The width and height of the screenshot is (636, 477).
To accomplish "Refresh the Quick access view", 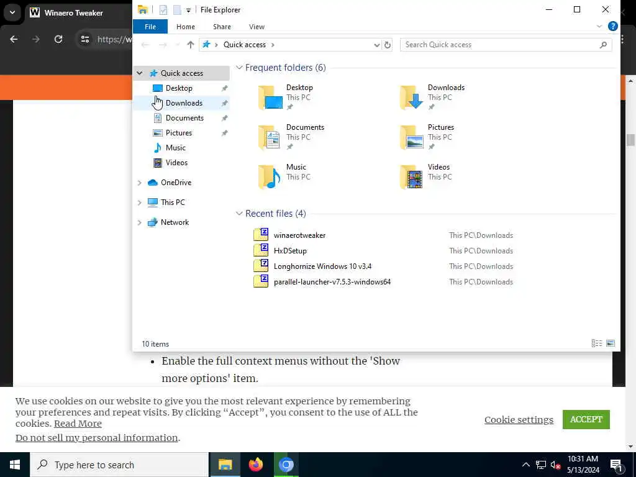I will [x=388, y=45].
